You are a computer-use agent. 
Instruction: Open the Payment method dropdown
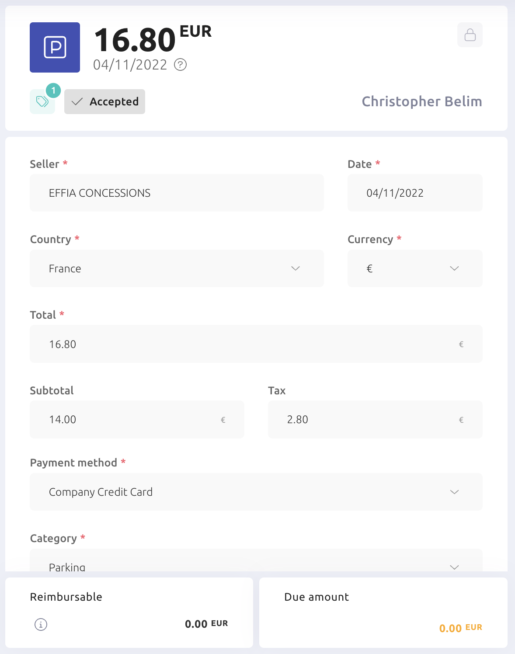256,492
